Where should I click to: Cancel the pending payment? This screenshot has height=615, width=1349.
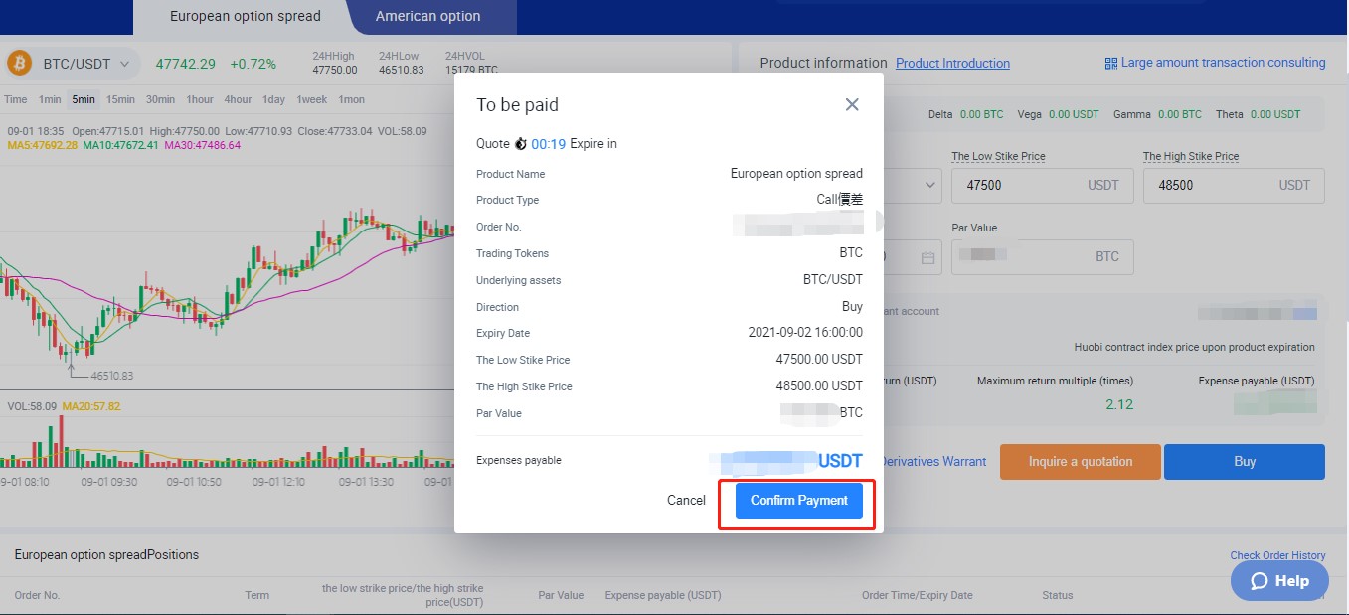coord(686,500)
